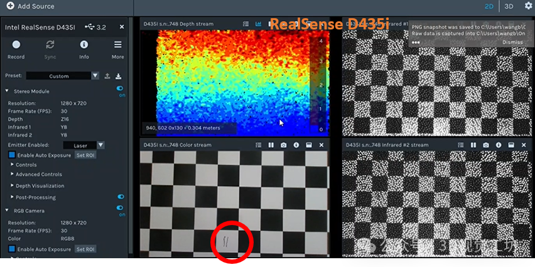Click the RGB Camera frame rate 30

pos(64,231)
